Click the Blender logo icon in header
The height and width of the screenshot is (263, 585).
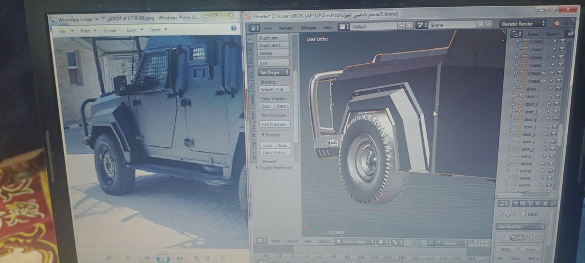pos(556,23)
